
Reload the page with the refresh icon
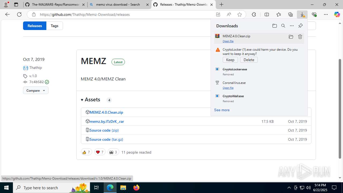[19, 14]
